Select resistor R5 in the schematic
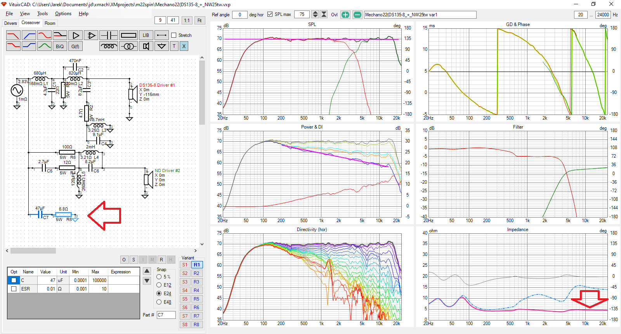621x334 pixels. point(63,214)
